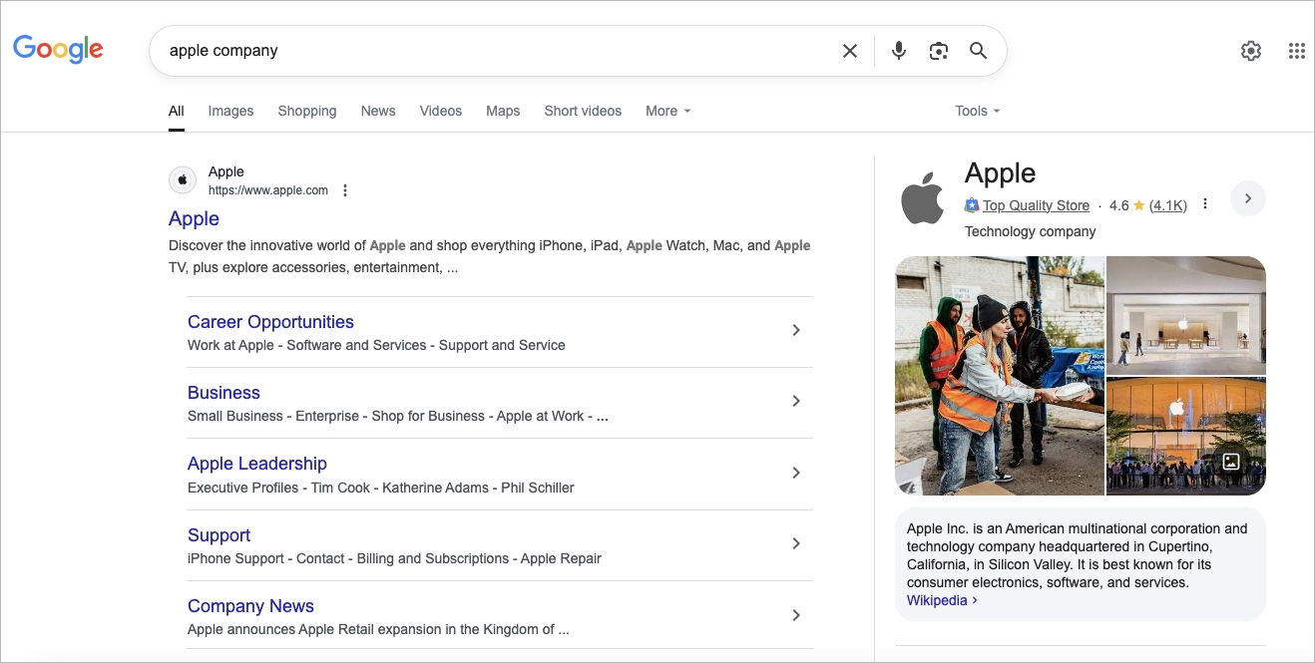This screenshot has width=1315, height=663.
Task: Switch to the Shopping tab
Action: [307, 111]
